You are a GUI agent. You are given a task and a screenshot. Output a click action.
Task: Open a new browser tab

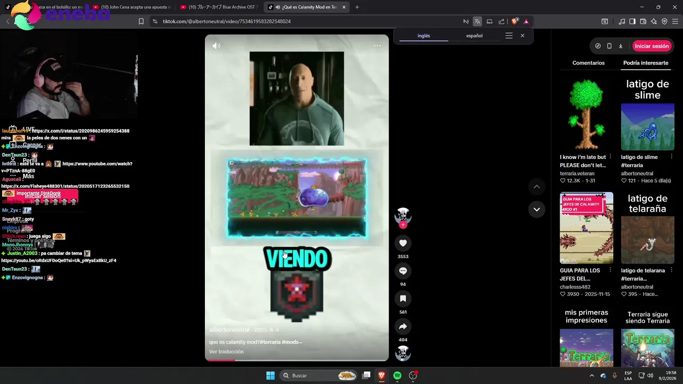coord(357,7)
